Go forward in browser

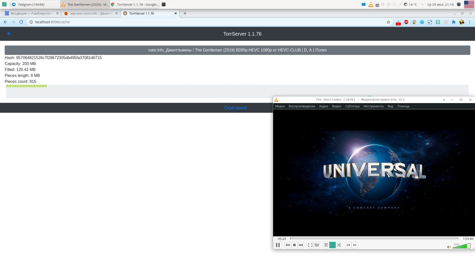point(13,22)
